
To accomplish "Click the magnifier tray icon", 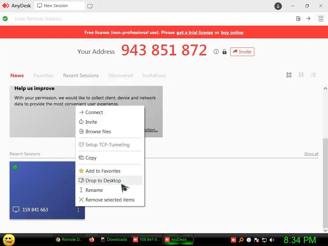I will tap(241, 240).
